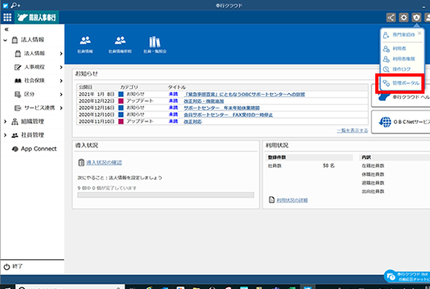The height and width of the screenshot is (289, 430).
Task: Open サポートセンター 年末年始休業期間 link
Action: [221, 108]
